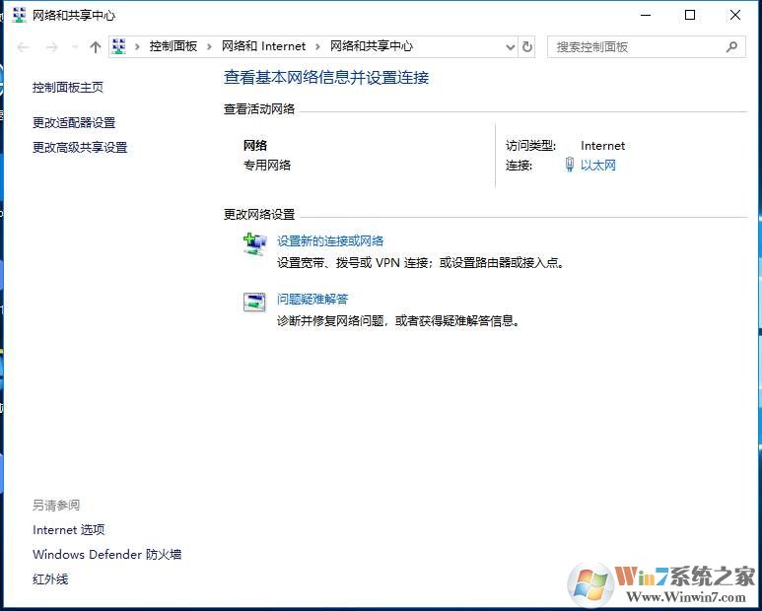
Task: Open the recent locations dropdown arrow
Action: 74,47
